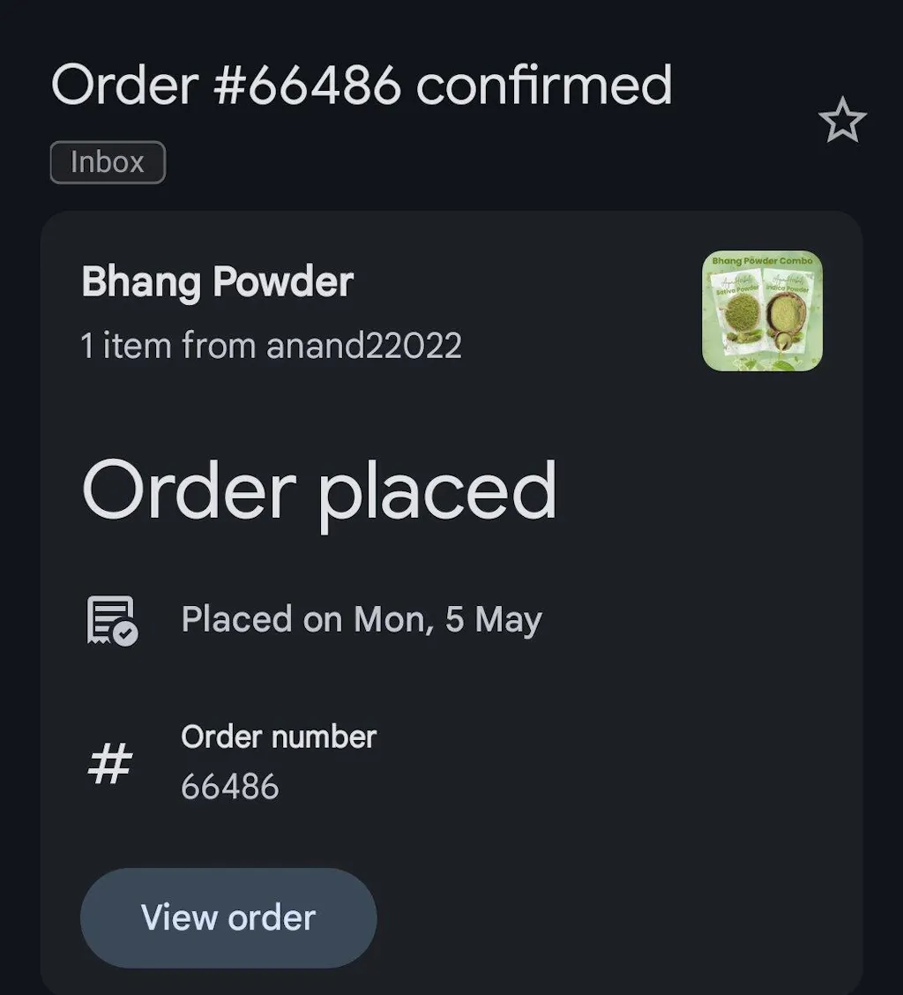This screenshot has height=995, width=903.
Task: Click the Bhang Powder item title
Action: click(x=217, y=282)
